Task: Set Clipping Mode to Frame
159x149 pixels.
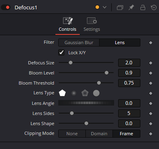Action: coord(126,134)
